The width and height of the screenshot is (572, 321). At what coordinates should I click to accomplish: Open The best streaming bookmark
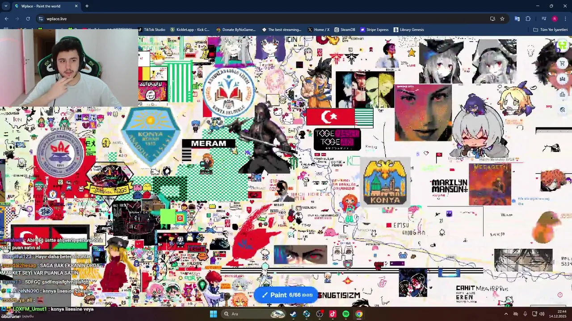pos(282,30)
